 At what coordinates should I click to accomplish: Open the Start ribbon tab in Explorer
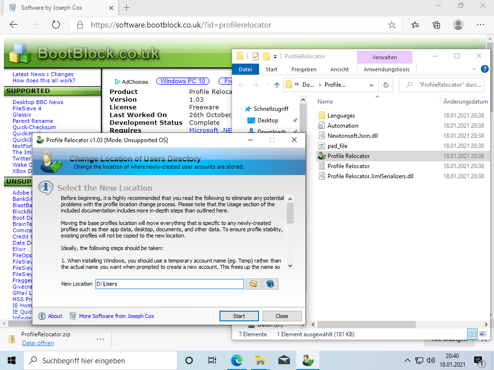[271, 69]
